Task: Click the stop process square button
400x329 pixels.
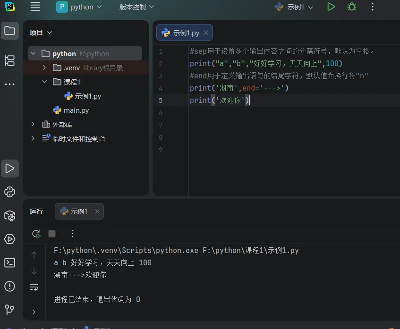Action: pyautogui.click(x=52, y=234)
